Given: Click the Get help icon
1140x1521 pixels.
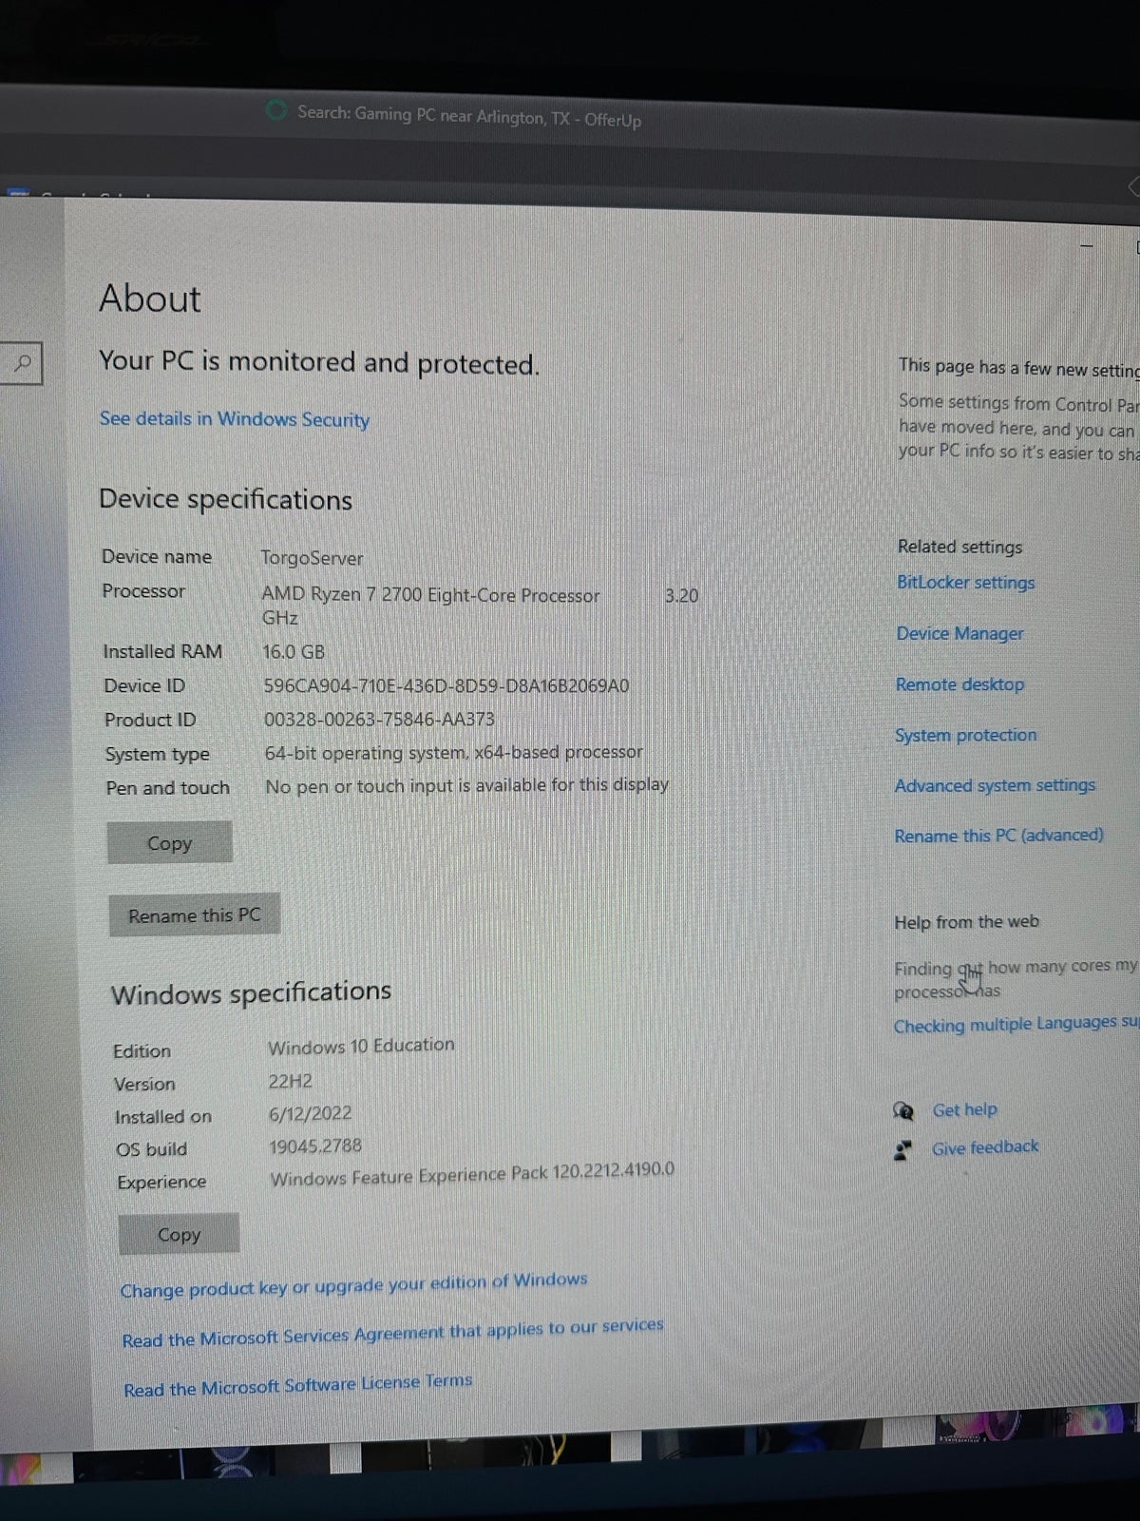Looking at the screenshot, I should pos(903,1110).
